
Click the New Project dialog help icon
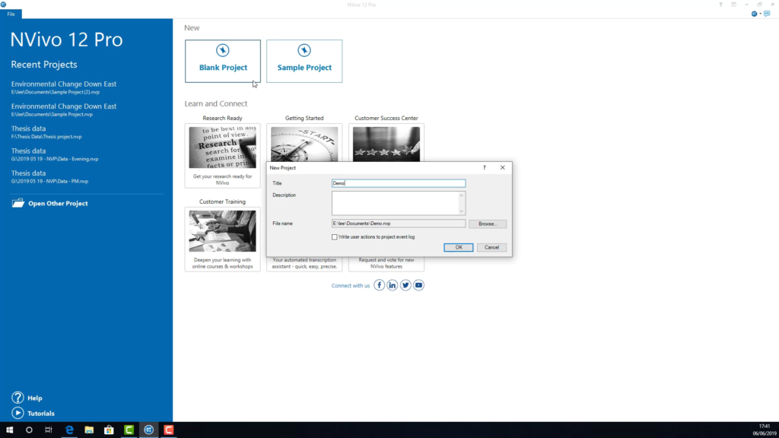click(x=485, y=168)
